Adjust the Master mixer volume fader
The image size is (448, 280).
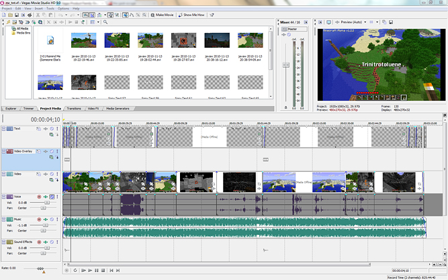[285, 65]
